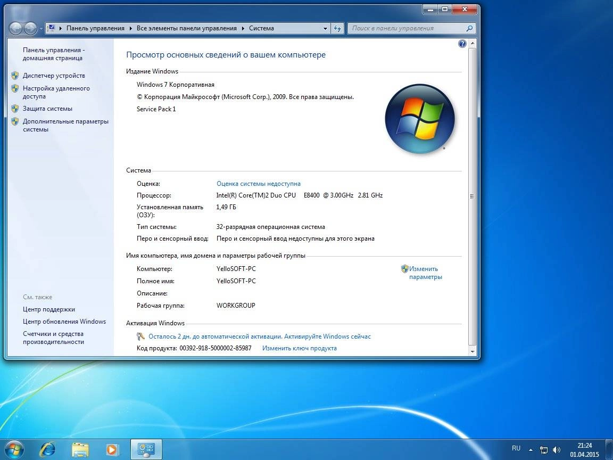Launch Windows Media Player from taskbar
613x460 pixels.
112,449
